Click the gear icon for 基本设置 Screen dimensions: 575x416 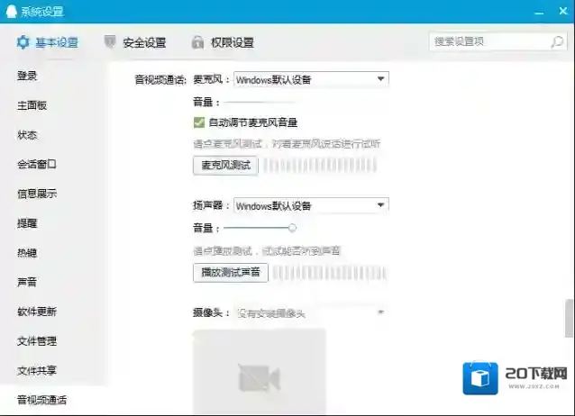pos(23,42)
